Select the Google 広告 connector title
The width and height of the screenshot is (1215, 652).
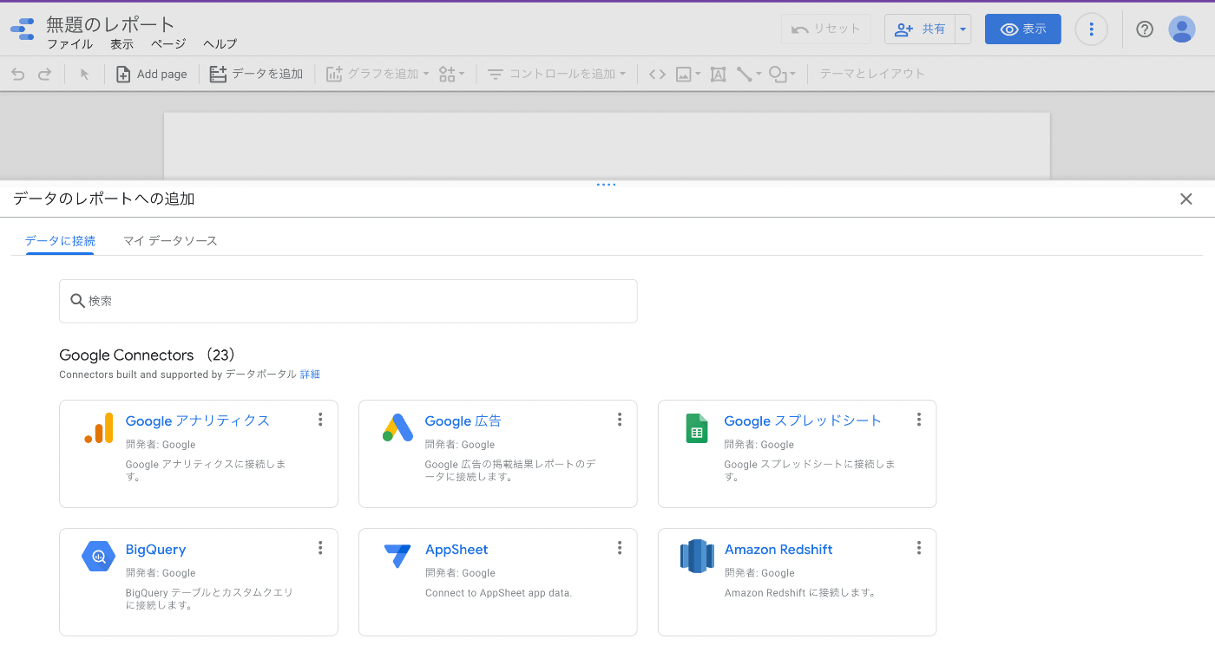[463, 421]
